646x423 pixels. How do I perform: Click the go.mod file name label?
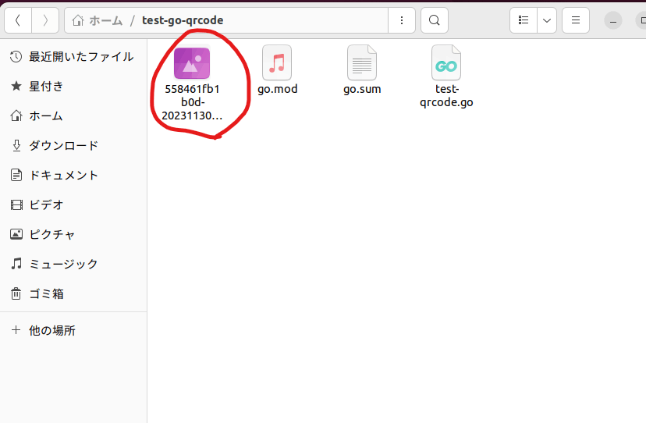coord(277,89)
